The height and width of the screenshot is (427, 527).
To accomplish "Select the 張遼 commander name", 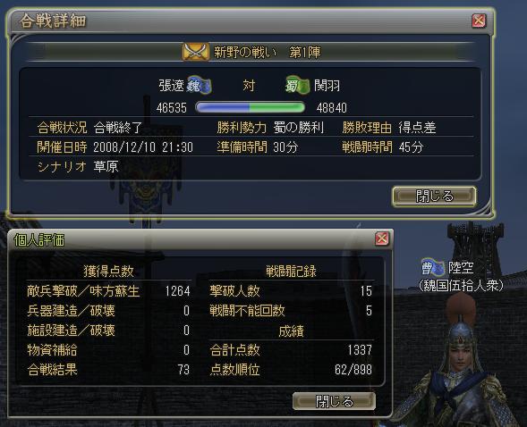I will point(171,86).
